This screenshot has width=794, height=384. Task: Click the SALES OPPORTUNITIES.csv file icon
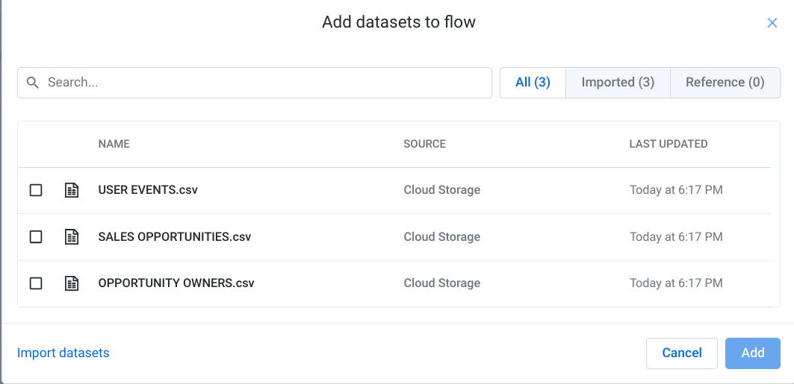(72, 237)
